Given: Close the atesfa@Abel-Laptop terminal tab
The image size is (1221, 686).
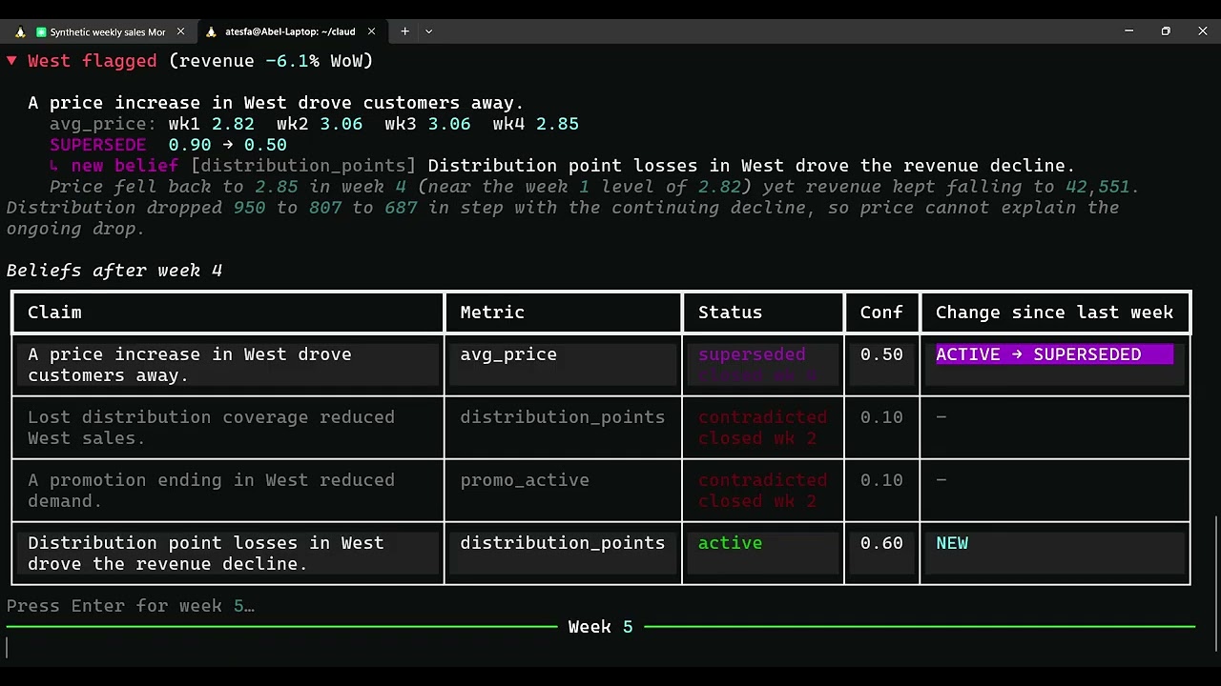Looking at the screenshot, I should click(371, 31).
